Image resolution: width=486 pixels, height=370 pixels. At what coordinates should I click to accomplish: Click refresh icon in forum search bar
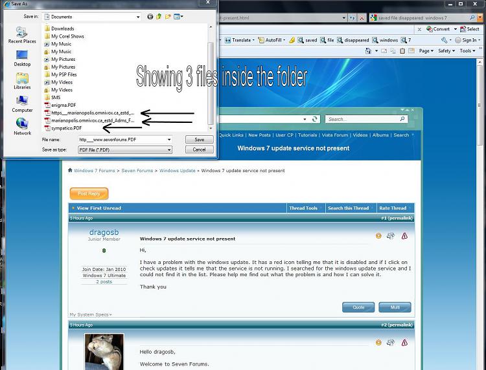(x=314, y=119)
